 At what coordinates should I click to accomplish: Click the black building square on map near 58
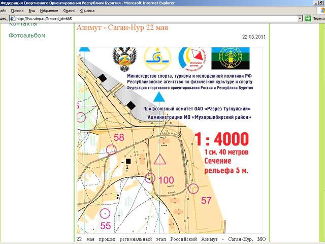128,161
